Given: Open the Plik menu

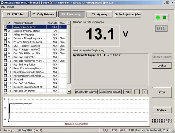Looking at the screenshot, I should tap(3, 7).
